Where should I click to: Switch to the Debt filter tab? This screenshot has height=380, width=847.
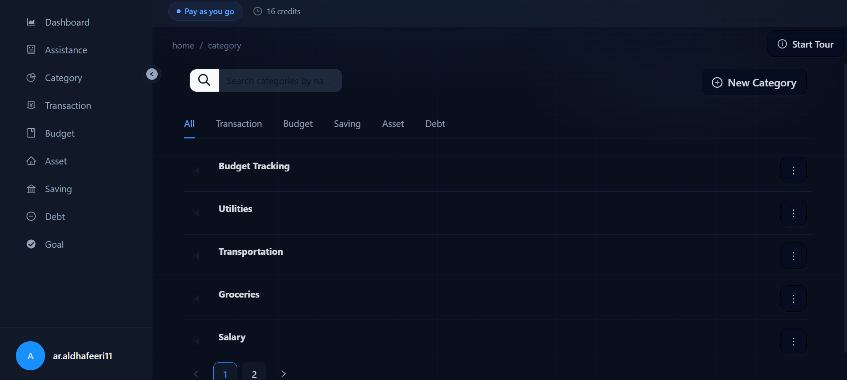click(435, 124)
